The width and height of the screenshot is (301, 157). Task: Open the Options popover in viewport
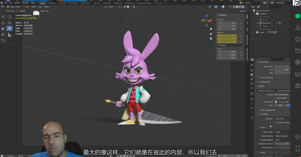[243, 11]
